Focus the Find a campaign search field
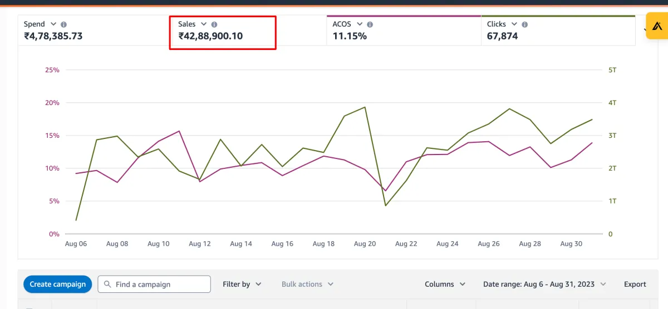 point(154,284)
